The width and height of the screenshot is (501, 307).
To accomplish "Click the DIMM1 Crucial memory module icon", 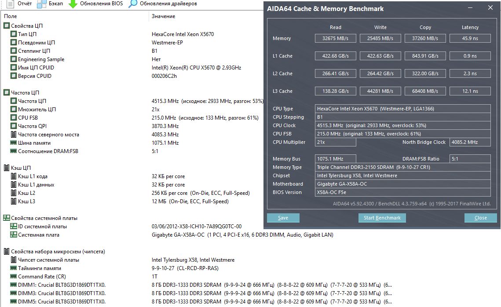I will coord(14,285).
